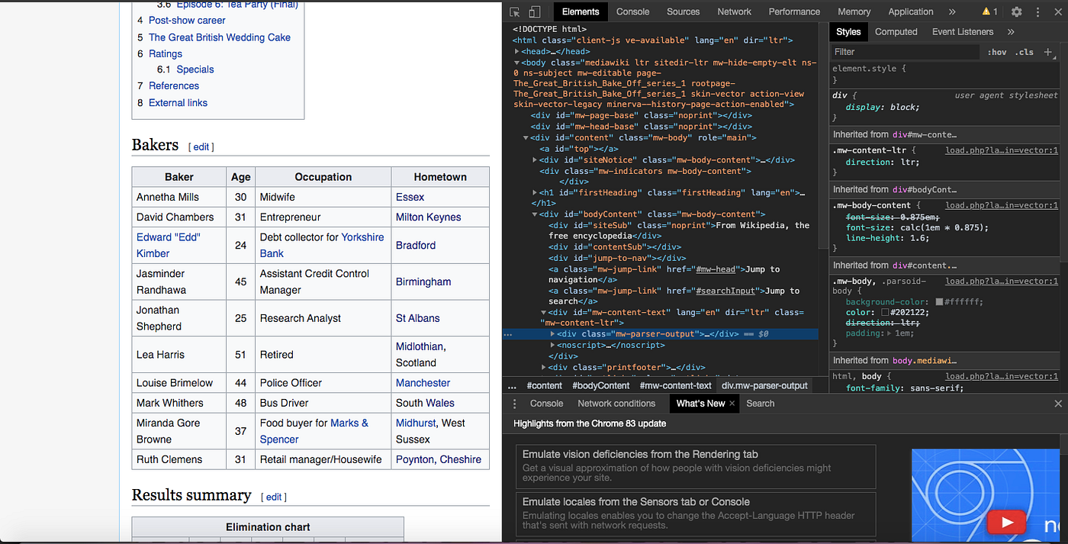
Task: Open the Sources tab
Action: [x=683, y=11]
